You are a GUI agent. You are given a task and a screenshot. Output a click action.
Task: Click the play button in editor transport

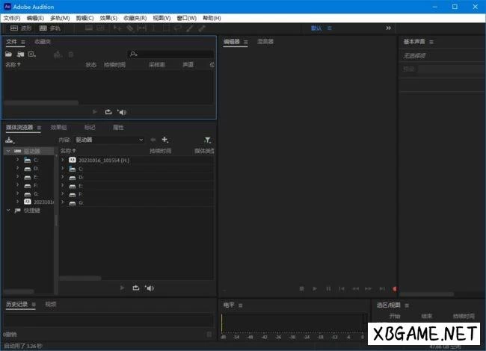coord(315,288)
